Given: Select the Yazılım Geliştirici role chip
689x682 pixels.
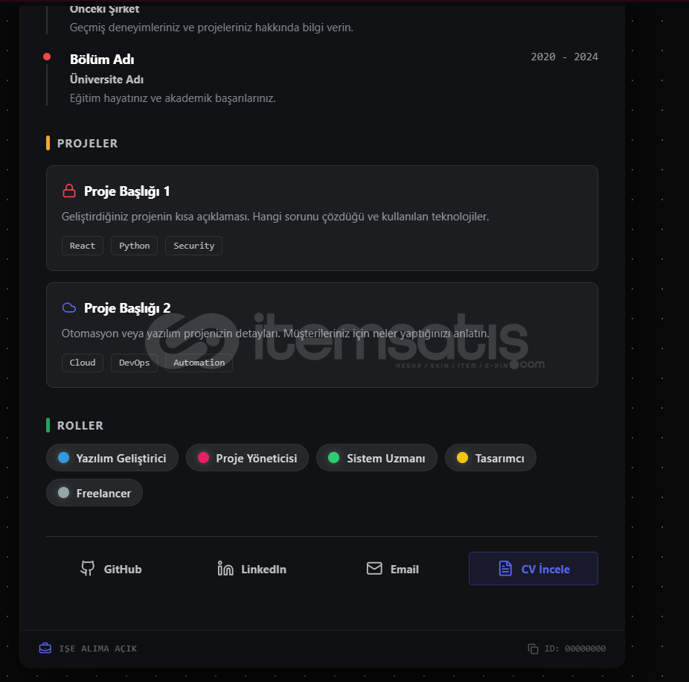Looking at the screenshot, I should [112, 458].
